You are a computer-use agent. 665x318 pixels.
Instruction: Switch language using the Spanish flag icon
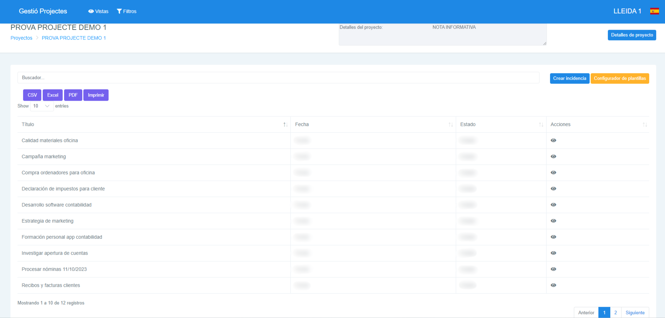(x=654, y=11)
